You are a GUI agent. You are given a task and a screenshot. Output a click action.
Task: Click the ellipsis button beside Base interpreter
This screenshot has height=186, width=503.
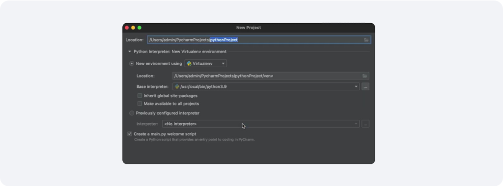[365, 86]
